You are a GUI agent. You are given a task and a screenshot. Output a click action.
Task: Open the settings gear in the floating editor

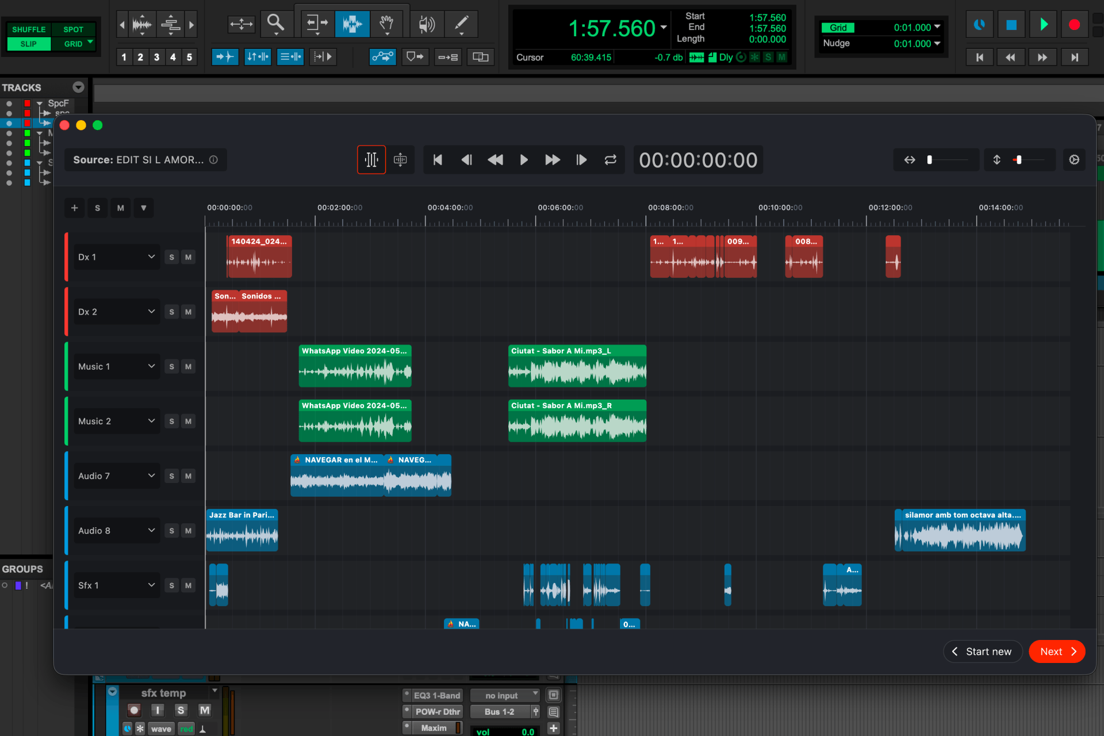pos(1074,160)
